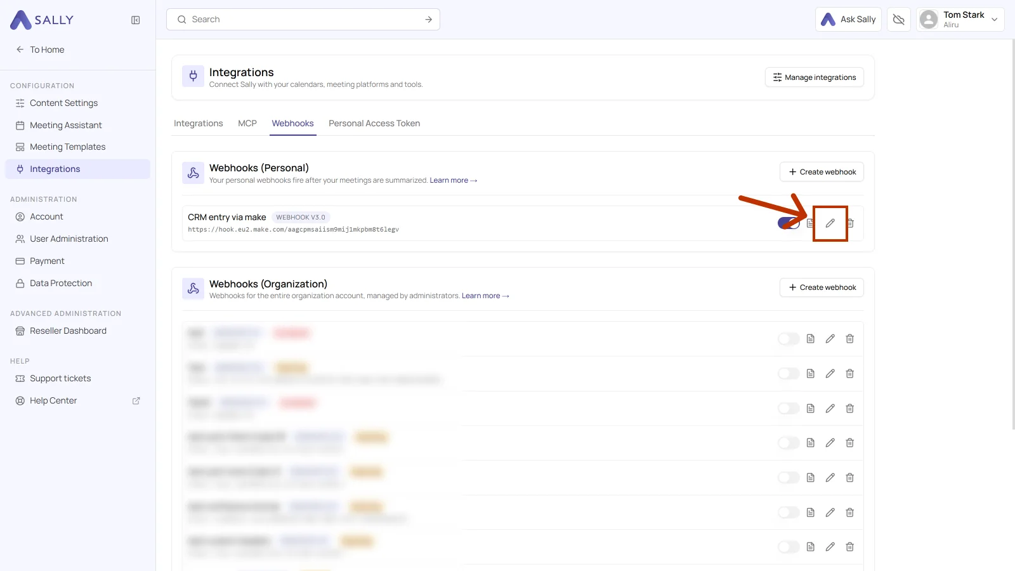The image size is (1015, 571).
Task: Edit the CRM entry via make webhook
Action: (830, 223)
